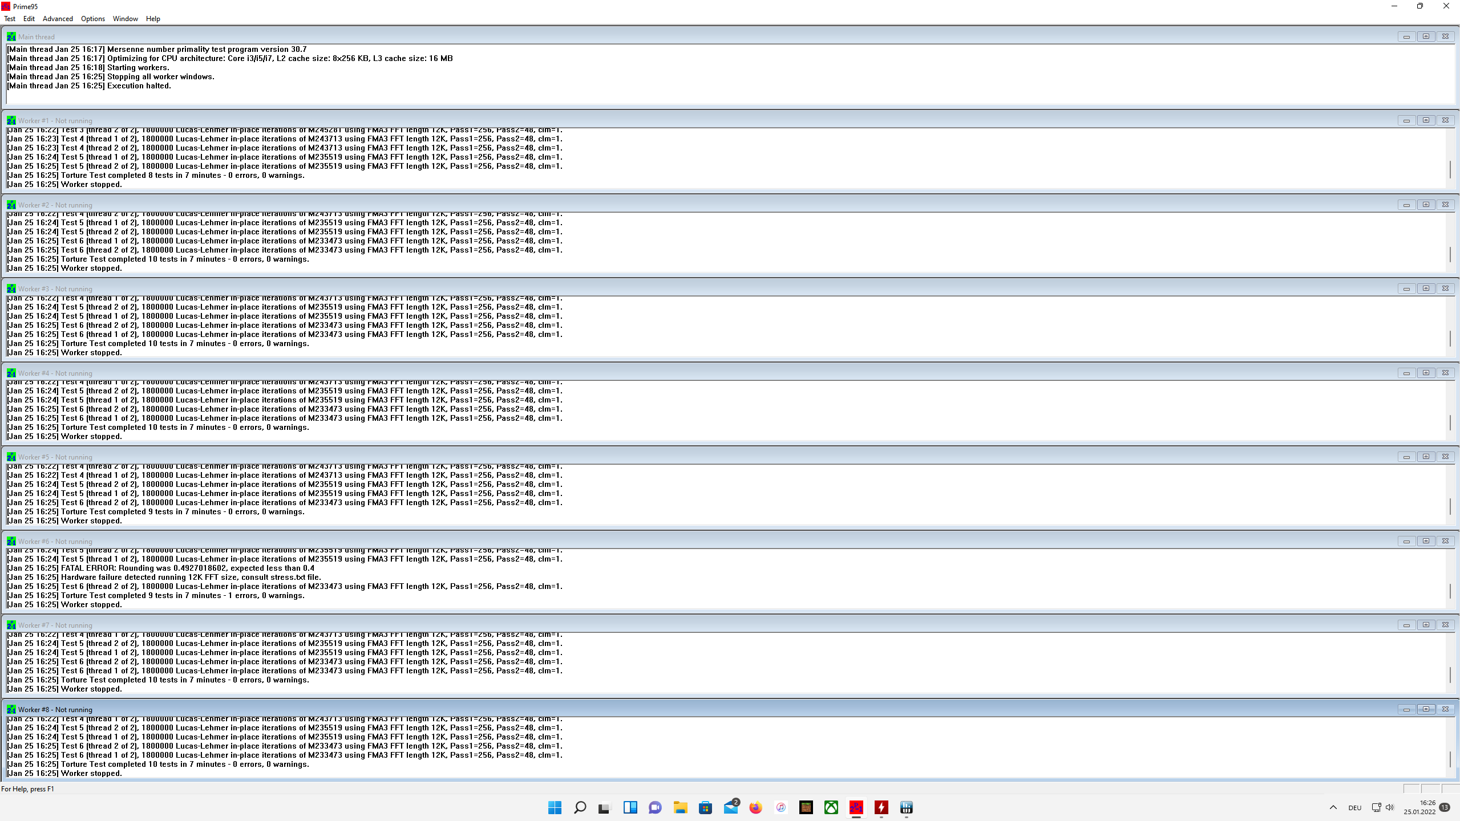Open the Edit menu
1460x821 pixels.
[x=29, y=19]
